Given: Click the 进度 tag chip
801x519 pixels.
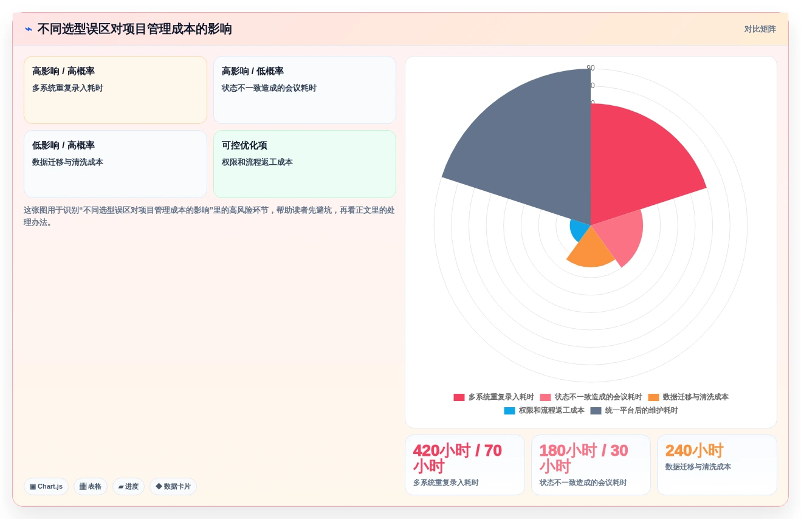Looking at the screenshot, I should coord(128,486).
